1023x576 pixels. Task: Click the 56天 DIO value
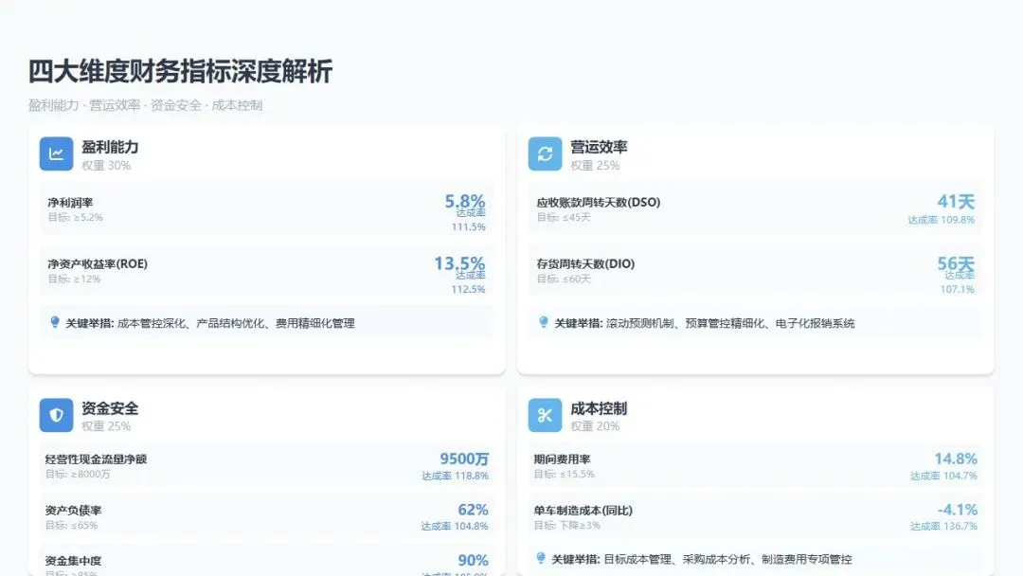pyautogui.click(x=956, y=263)
